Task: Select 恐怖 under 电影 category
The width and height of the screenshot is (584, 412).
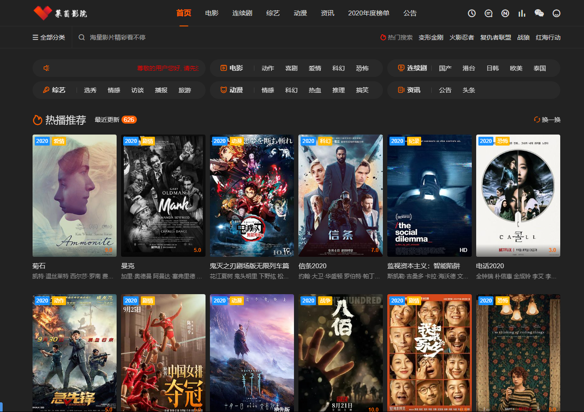Action: click(x=362, y=68)
